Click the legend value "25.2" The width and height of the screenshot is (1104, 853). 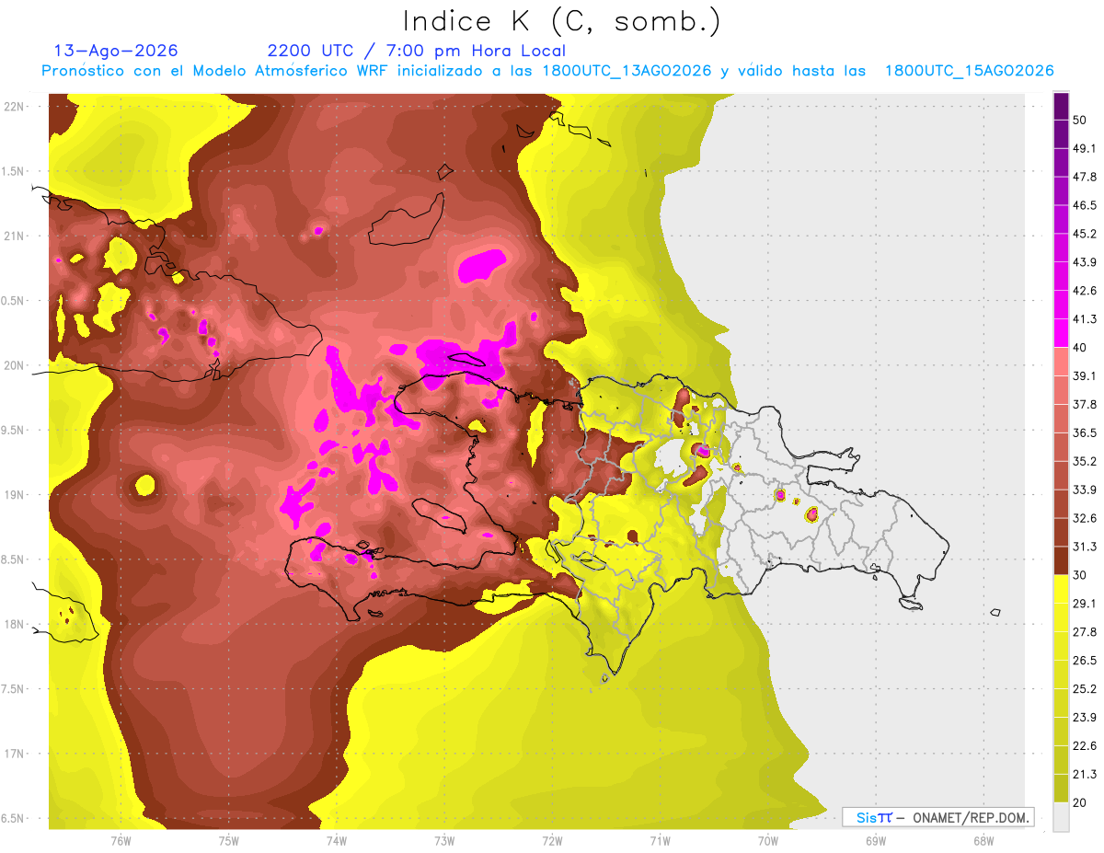[1085, 690]
